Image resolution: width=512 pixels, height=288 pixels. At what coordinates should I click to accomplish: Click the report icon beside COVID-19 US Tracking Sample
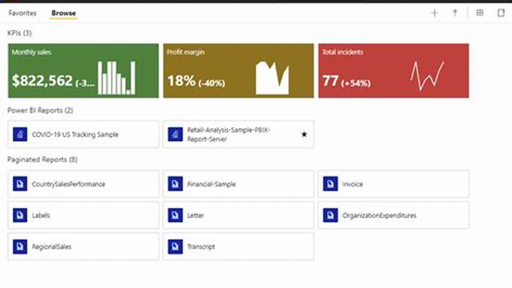coord(20,134)
